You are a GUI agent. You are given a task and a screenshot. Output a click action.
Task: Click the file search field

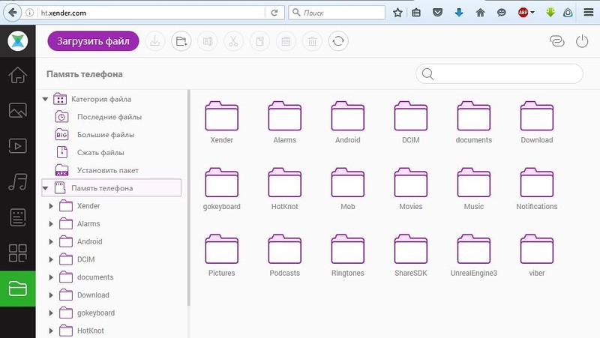(499, 73)
